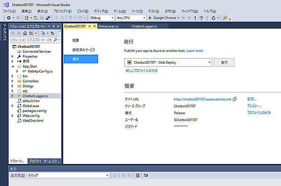Click the Save All toolbar icon
The image size is (281, 186).
tap(48, 18)
